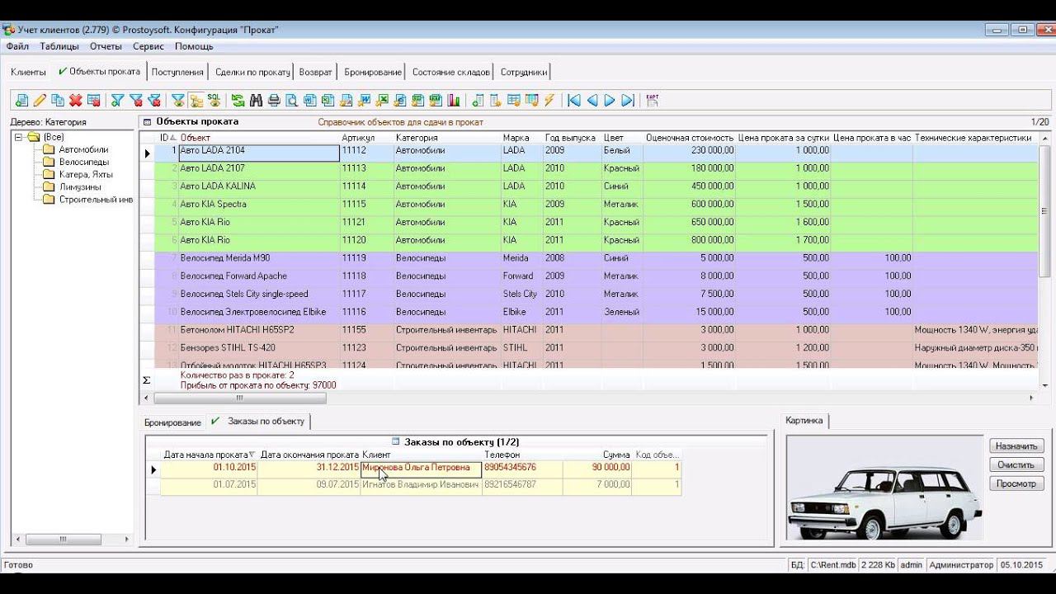Click the duplicate record icon

pyautogui.click(x=58, y=101)
